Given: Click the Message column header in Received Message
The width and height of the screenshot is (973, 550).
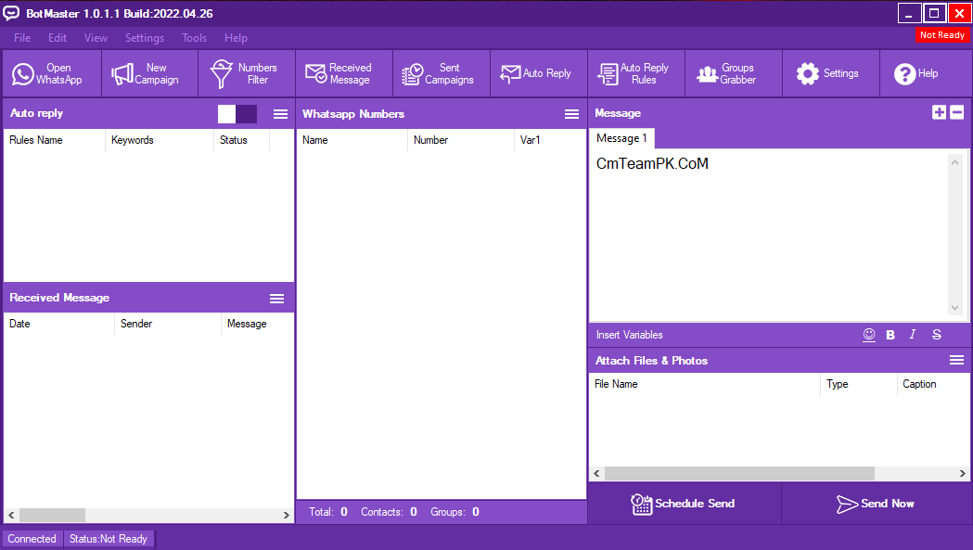Looking at the screenshot, I should (x=257, y=324).
